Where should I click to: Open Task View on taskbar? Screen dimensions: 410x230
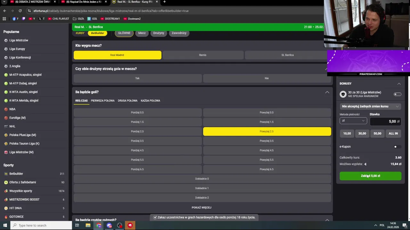[x=77, y=225]
